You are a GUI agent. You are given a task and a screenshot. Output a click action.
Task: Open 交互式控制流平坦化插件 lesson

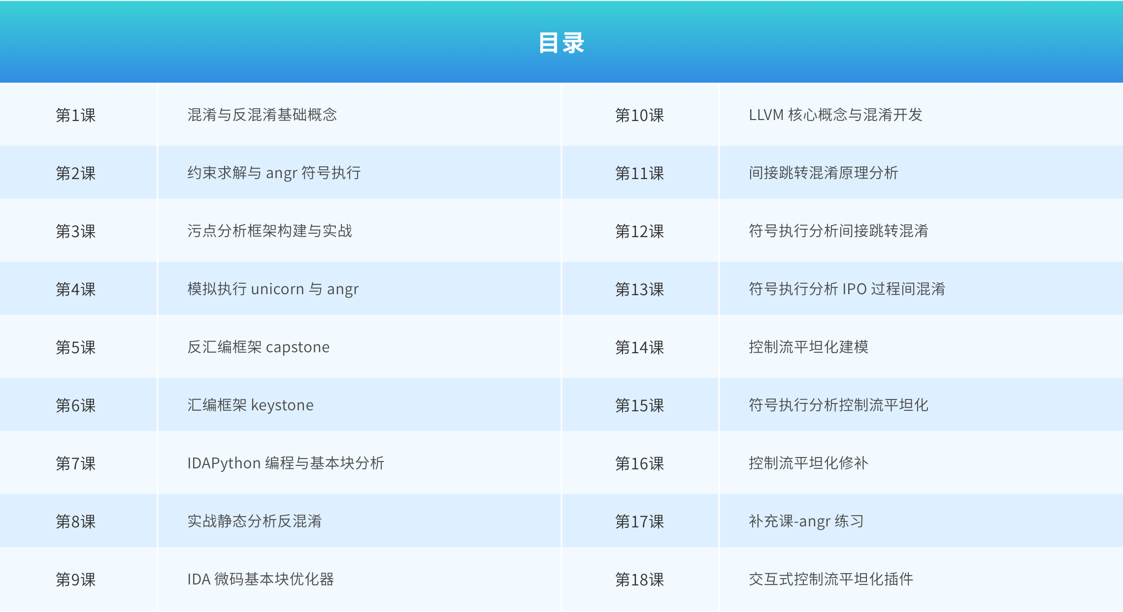click(831, 580)
